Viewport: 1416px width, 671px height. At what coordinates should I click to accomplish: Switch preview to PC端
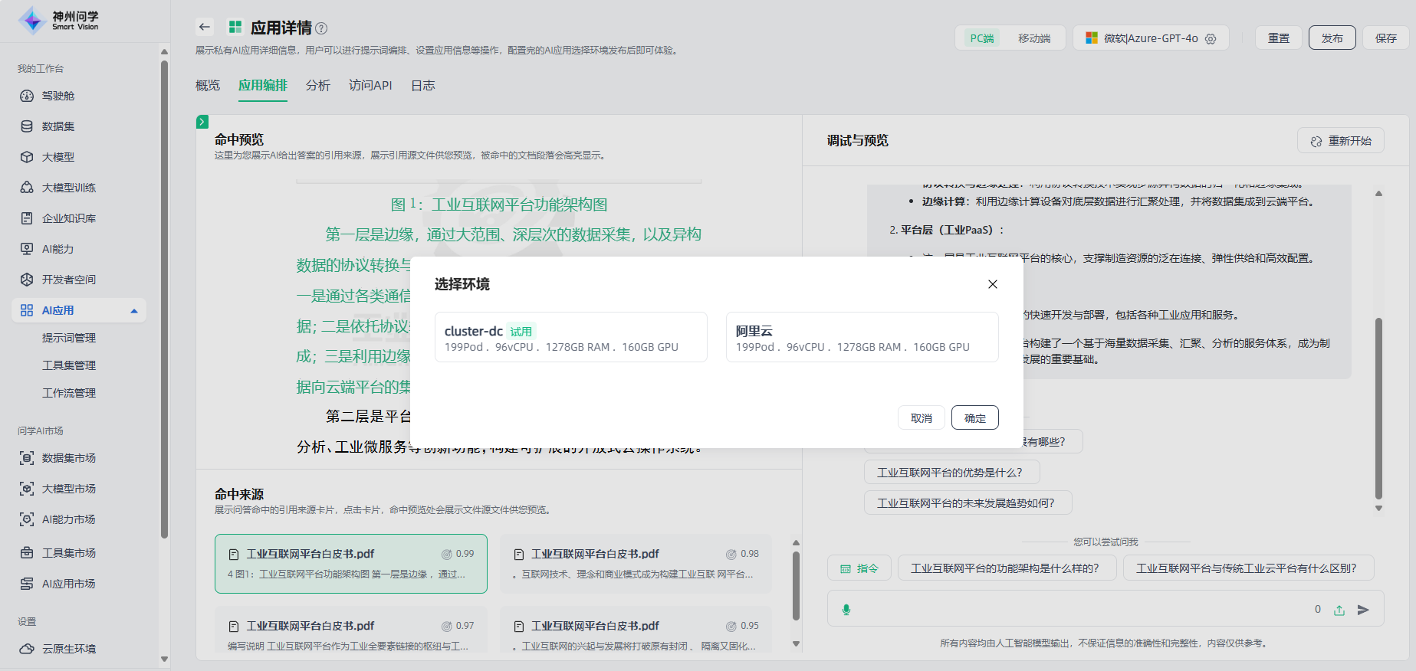(x=981, y=38)
